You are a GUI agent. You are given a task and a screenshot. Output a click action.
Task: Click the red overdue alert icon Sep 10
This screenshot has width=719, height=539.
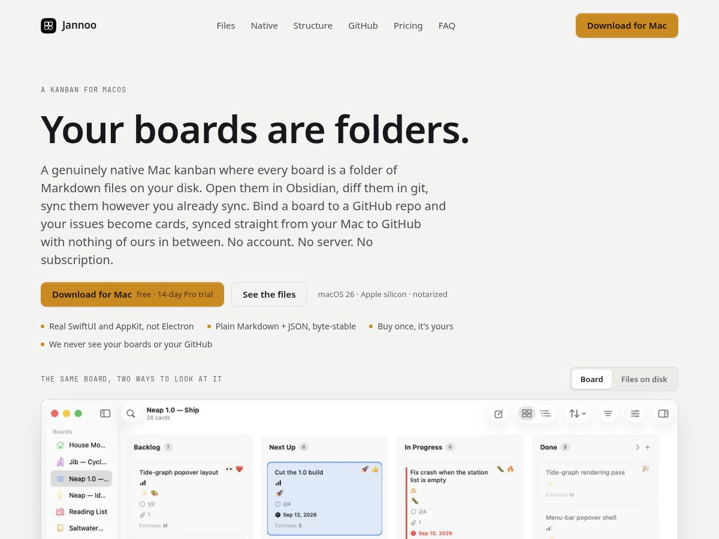pos(413,533)
